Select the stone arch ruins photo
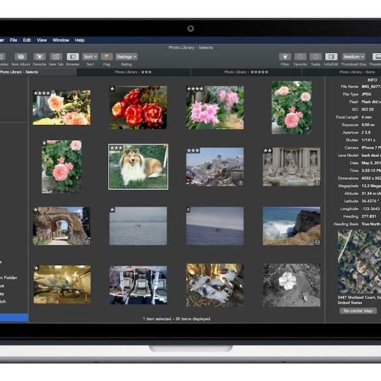Viewport: 381px width, 381px height. point(61,226)
